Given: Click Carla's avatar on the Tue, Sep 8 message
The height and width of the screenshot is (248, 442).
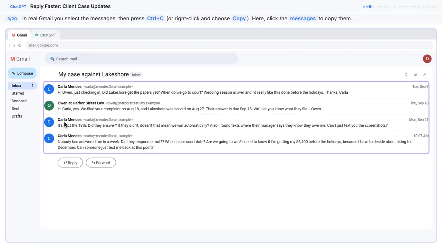Looking at the screenshot, I should (x=49, y=89).
